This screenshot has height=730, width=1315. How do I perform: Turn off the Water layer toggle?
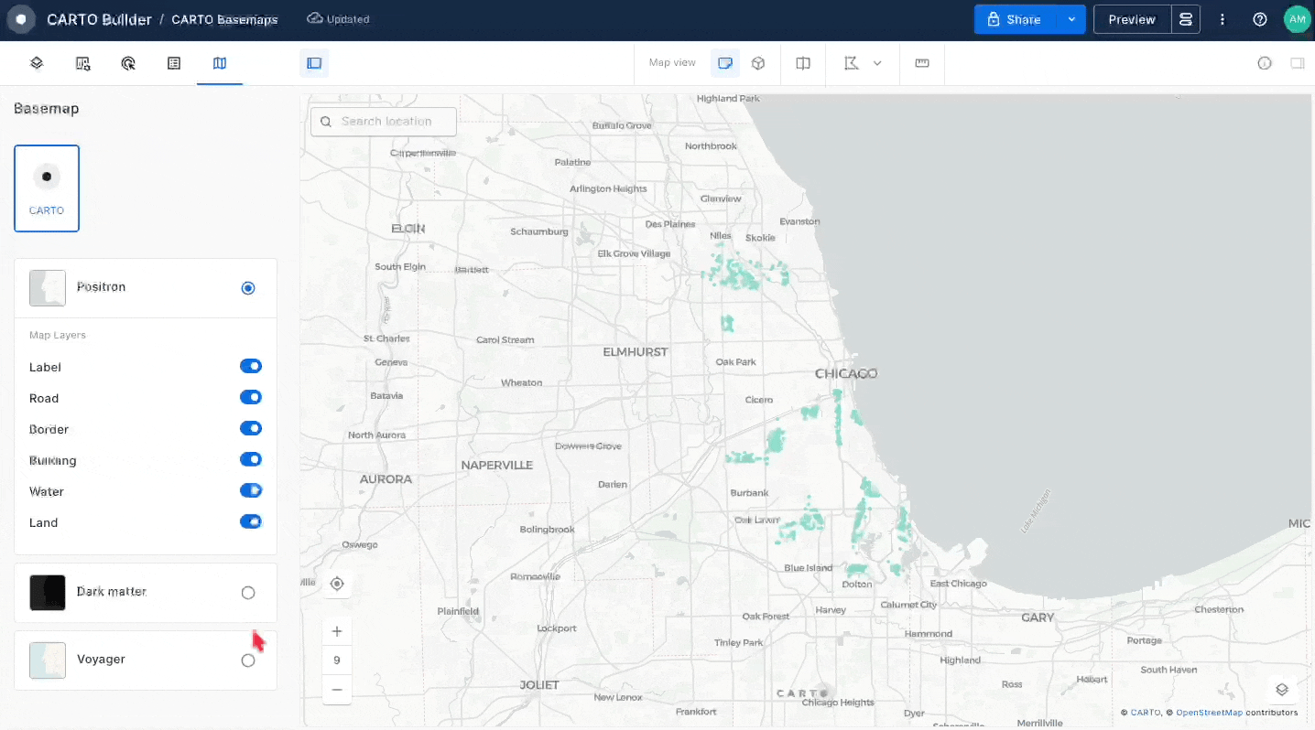(250, 491)
